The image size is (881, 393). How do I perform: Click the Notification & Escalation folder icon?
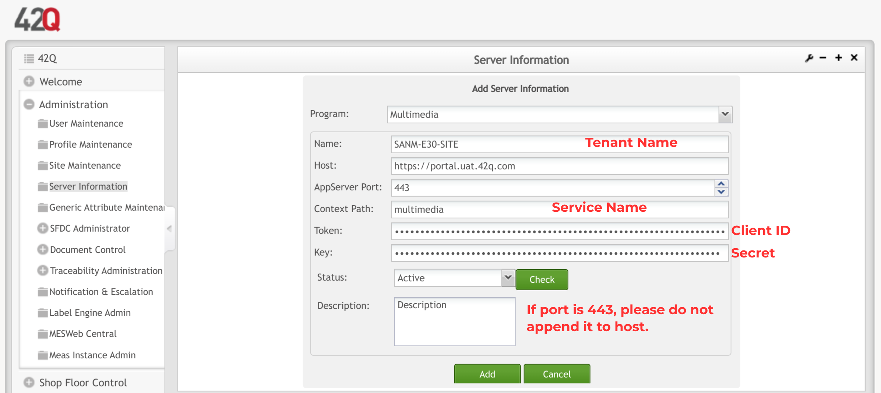(x=43, y=292)
